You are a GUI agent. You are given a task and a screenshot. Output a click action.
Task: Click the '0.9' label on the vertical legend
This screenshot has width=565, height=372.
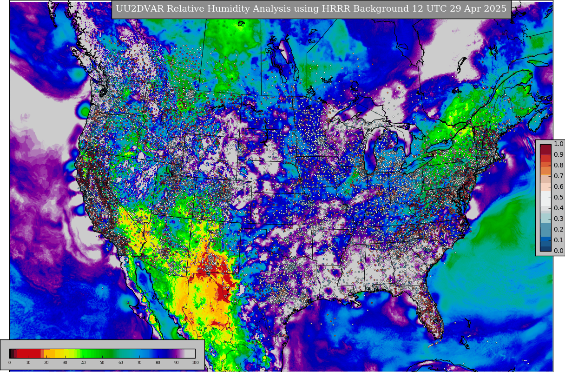[558, 155]
